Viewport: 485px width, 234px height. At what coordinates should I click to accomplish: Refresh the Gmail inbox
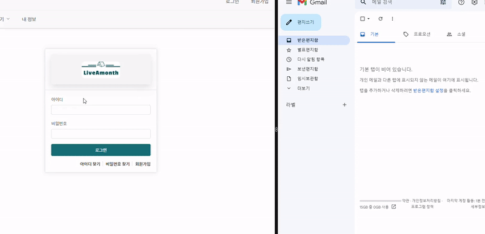(381, 19)
